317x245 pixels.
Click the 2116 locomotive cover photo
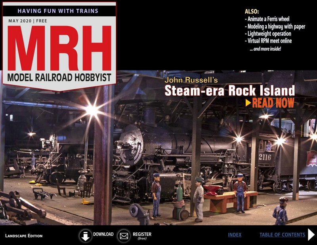(x=158, y=148)
